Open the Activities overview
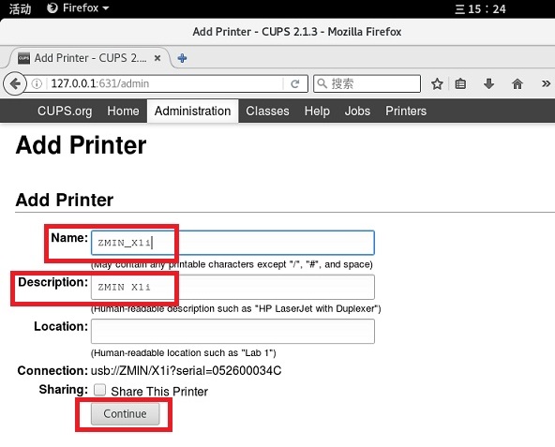 point(20,8)
